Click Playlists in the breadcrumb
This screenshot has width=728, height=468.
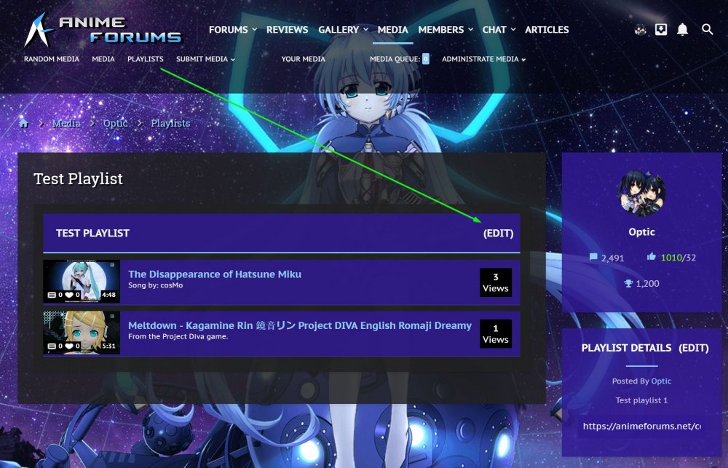pos(170,123)
